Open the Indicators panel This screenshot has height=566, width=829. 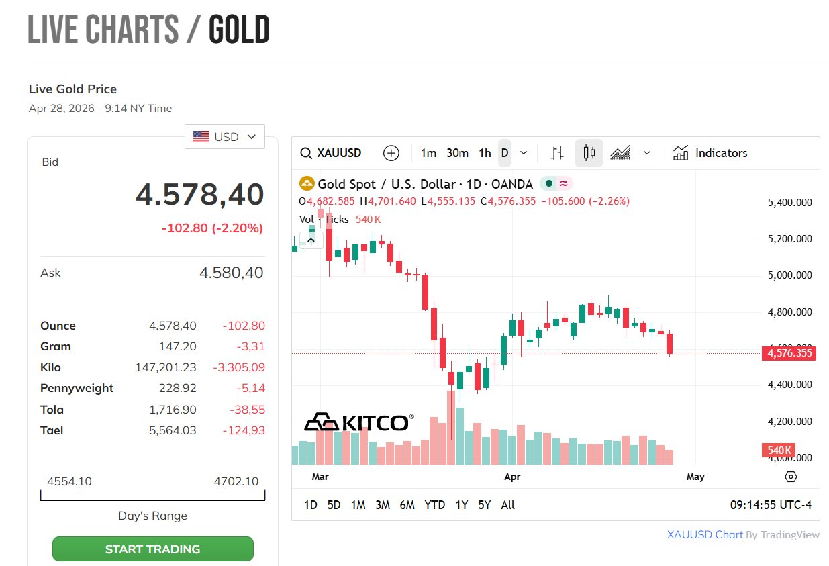point(710,153)
